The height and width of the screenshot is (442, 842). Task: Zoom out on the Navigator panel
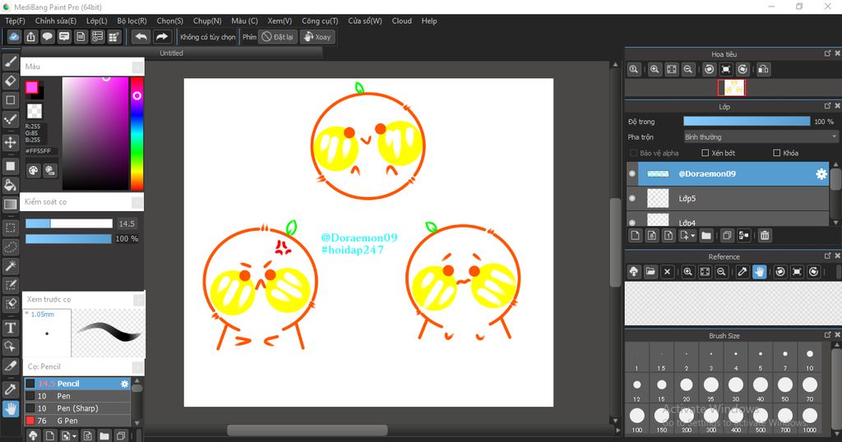688,69
